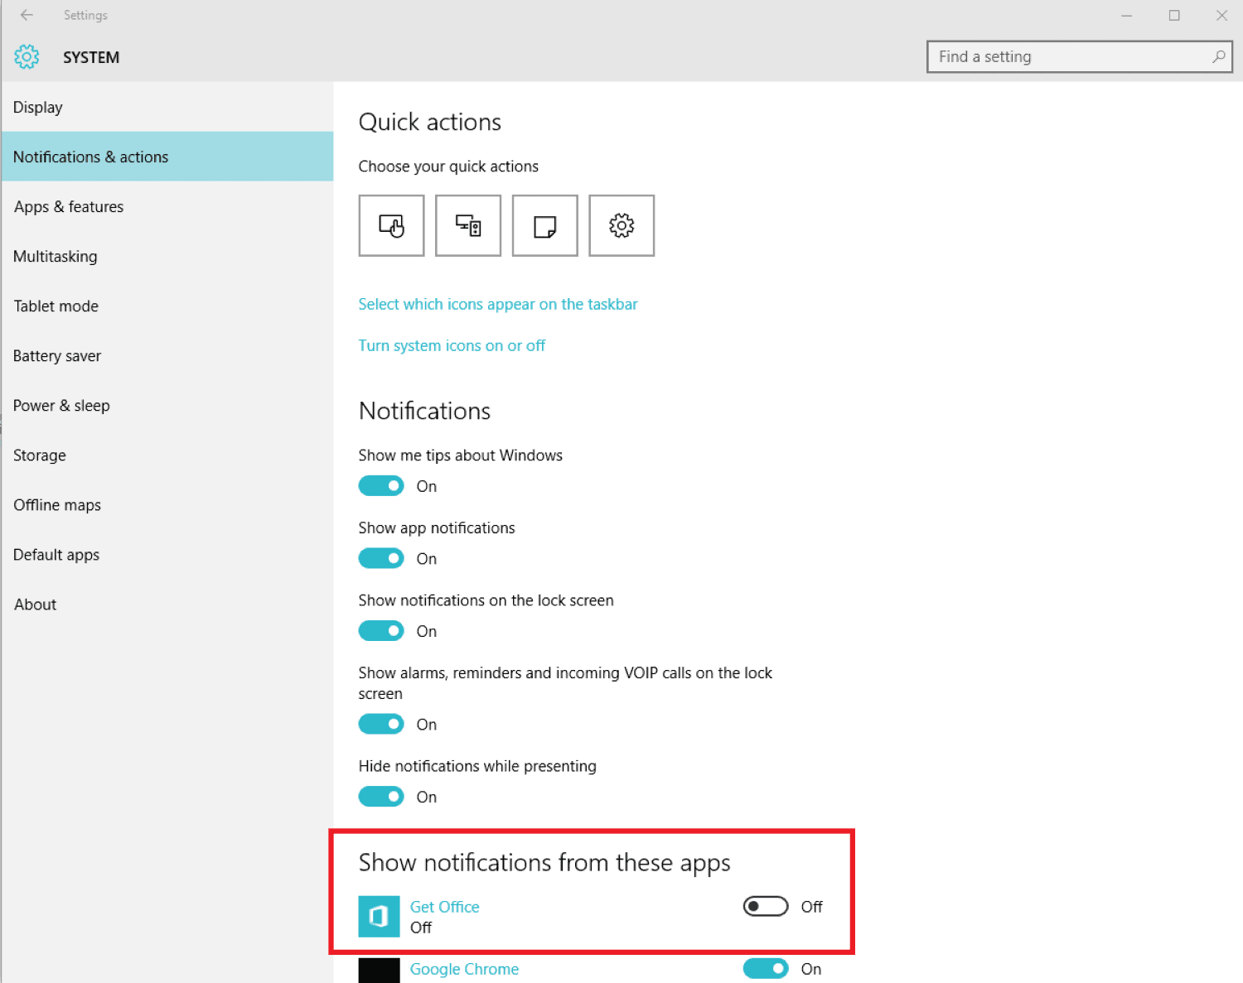The width and height of the screenshot is (1243, 983).
Task: Select the Tablet mode quick action tile
Action: [x=391, y=225]
